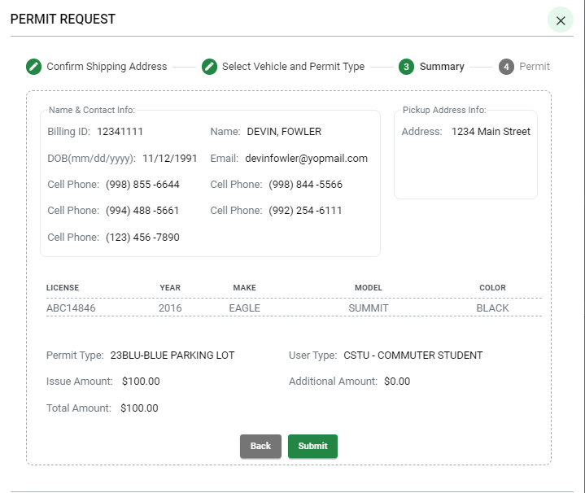Click the MAKE column header
Screen dimensions: 585x493
244,288
